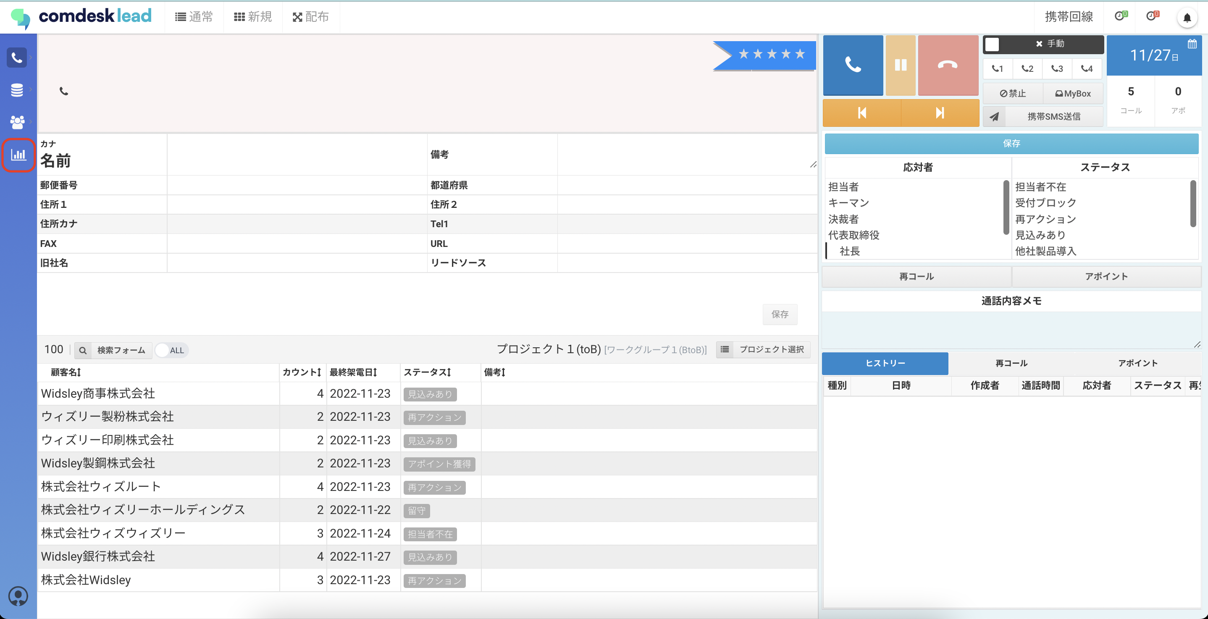Open the database sidebar icon
Image resolution: width=1208 pixels, height=619 pixels.
pyautogui.click(x=17, y=89)
